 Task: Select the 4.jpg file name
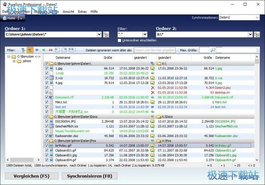(59, 83)
